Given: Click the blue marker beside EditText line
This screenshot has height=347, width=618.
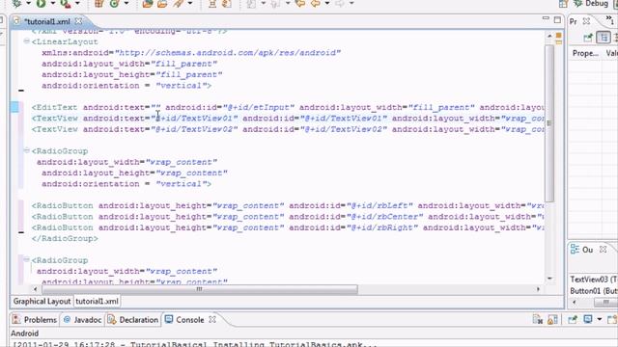Looking at the screenshot, I should click(15, 107).
